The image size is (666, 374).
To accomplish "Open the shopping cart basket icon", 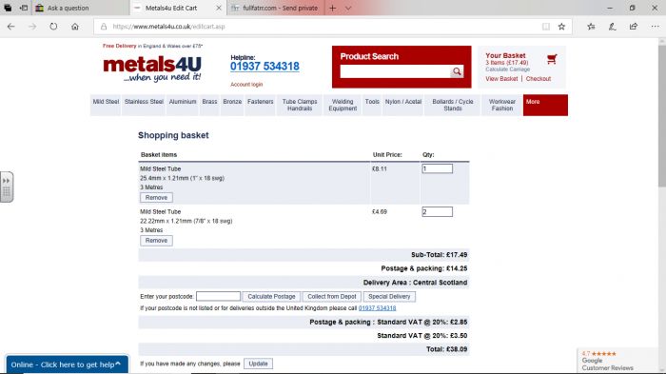I will [x=552, y=59].
